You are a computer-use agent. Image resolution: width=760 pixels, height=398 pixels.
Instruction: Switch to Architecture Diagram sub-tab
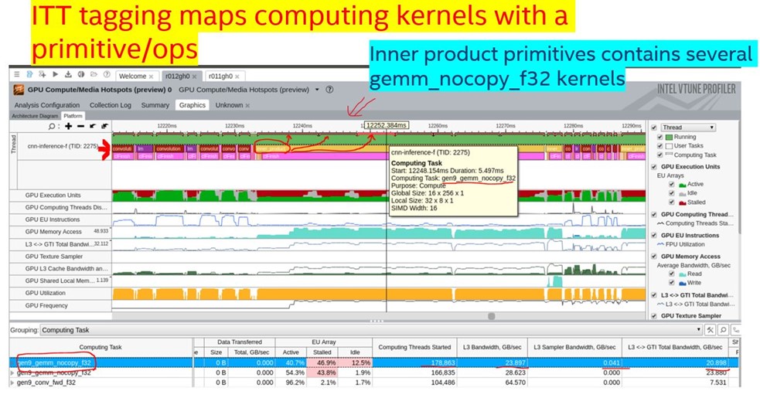[x=35, y=117]
